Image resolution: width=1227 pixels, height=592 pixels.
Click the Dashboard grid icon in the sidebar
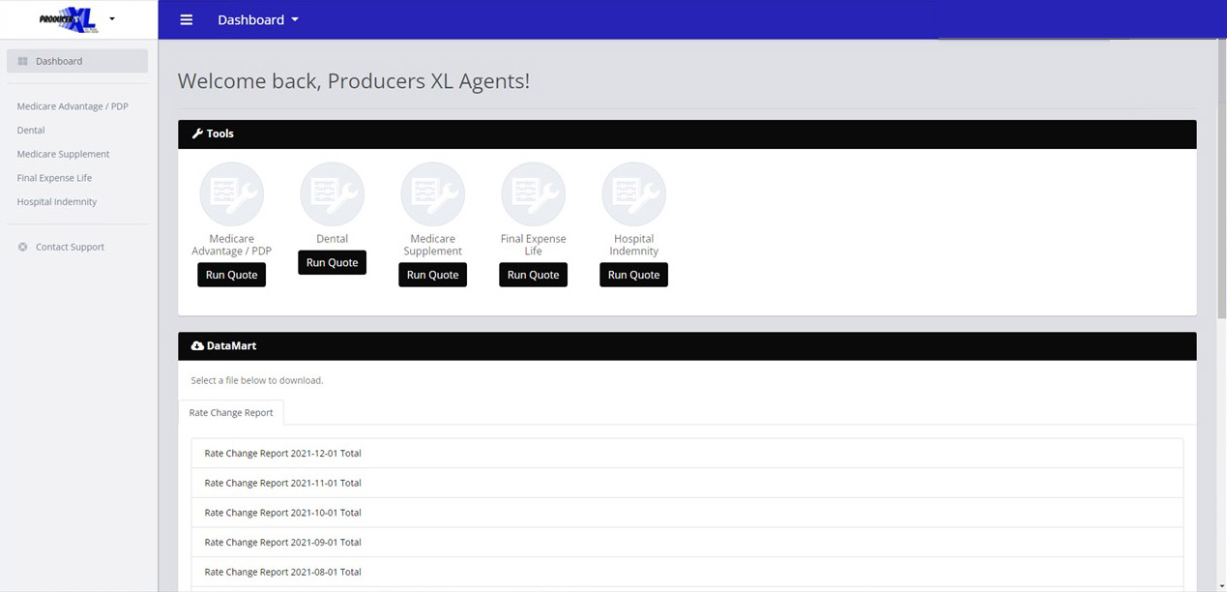23,61
